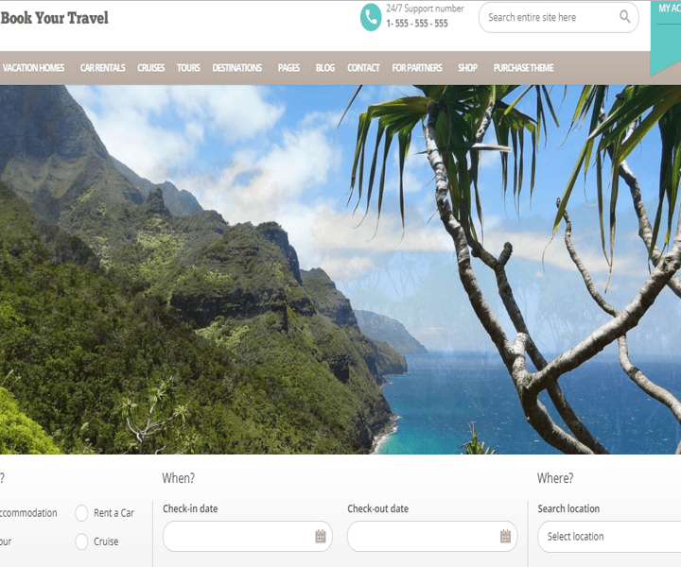Select the Cruise radio button

(x=81, y=541)
